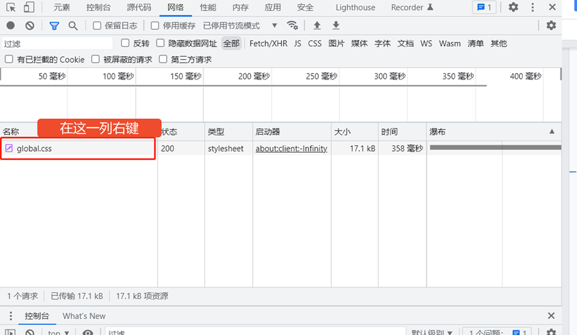Switch to the 元素 tab

point(62,7)
